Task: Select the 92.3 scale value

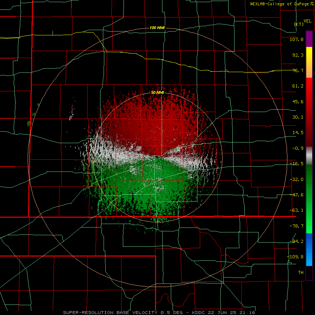Action: [298, 55]
